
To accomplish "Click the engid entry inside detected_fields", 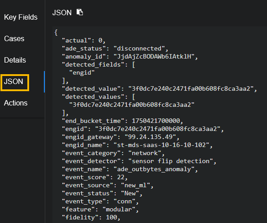I will point(82,73).
